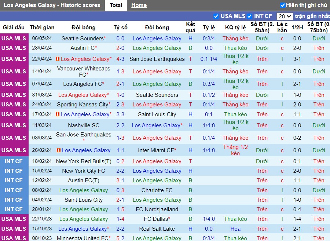The height and width of the screenshot is (241, 330).
Task: Click the red card icon in the 17/03/24 row
Action: click(58, 114)
